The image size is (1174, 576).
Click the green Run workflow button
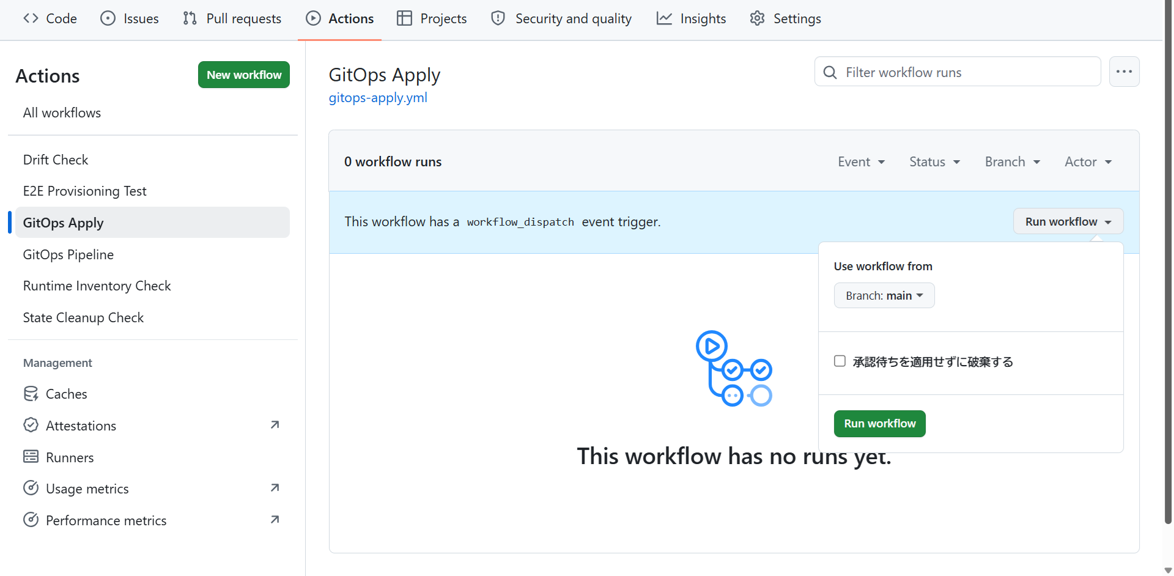879,424
